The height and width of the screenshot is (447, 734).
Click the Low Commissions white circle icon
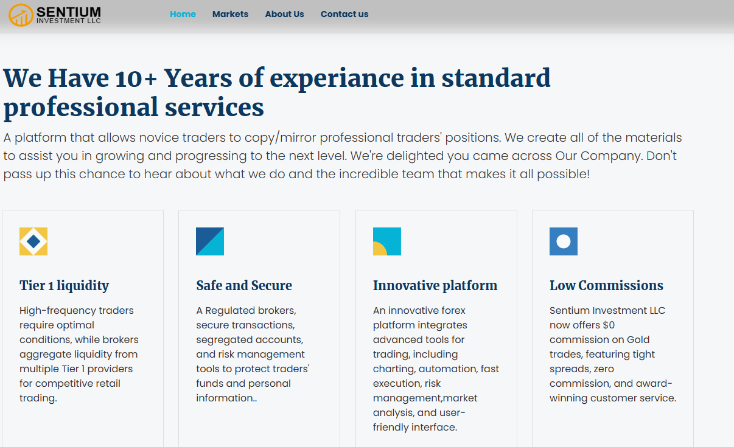(x=564, y=241)
